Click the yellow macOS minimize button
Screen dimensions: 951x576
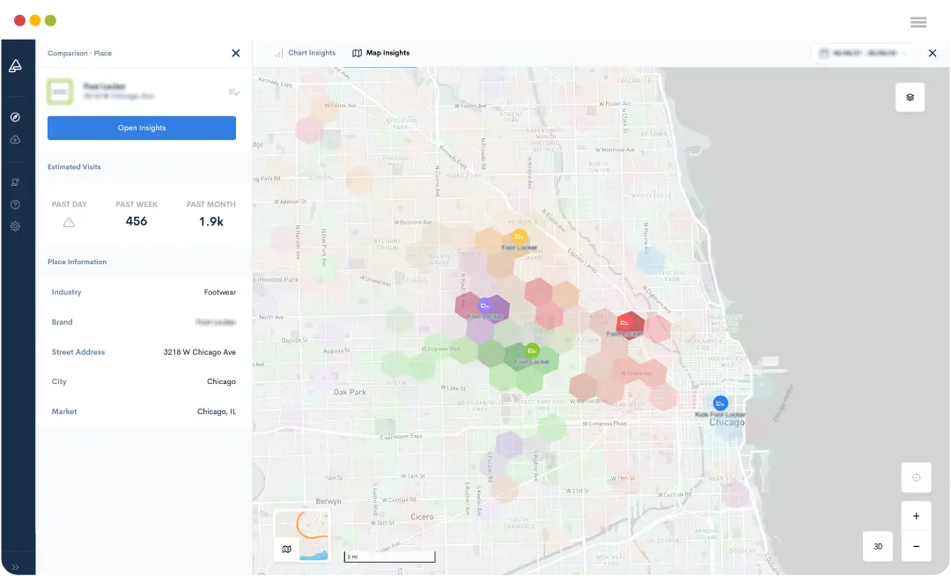35,20
